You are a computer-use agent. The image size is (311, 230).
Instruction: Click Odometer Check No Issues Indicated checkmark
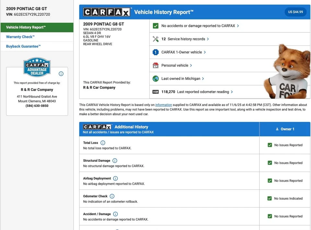(270, 199)
